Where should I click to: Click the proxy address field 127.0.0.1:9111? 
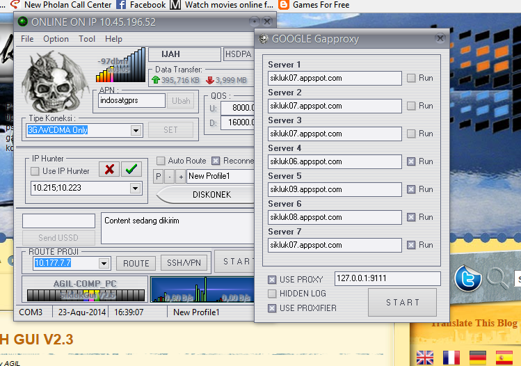click(x=387, y=278)
